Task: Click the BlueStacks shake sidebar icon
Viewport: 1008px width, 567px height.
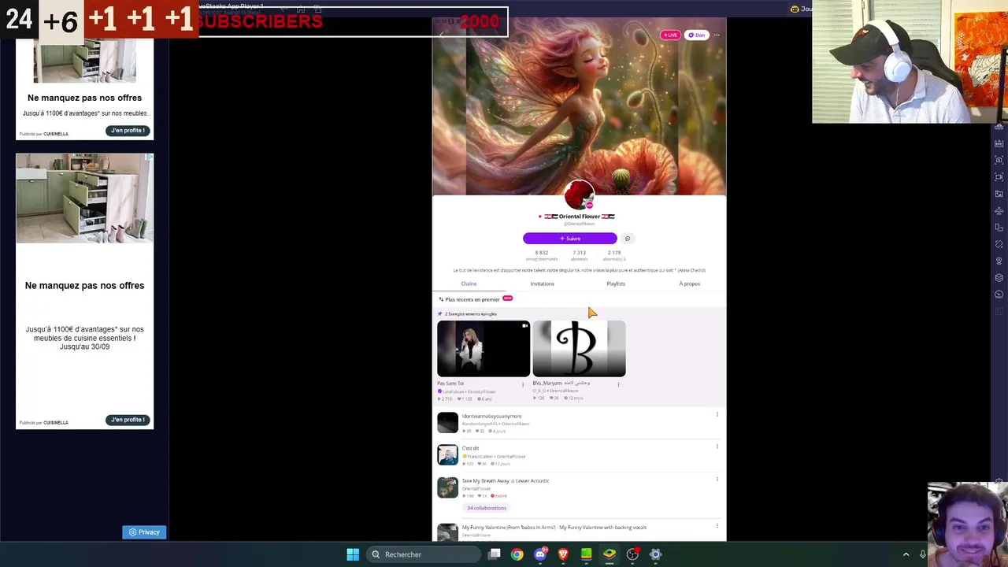Action: click(x=999, y=244)
